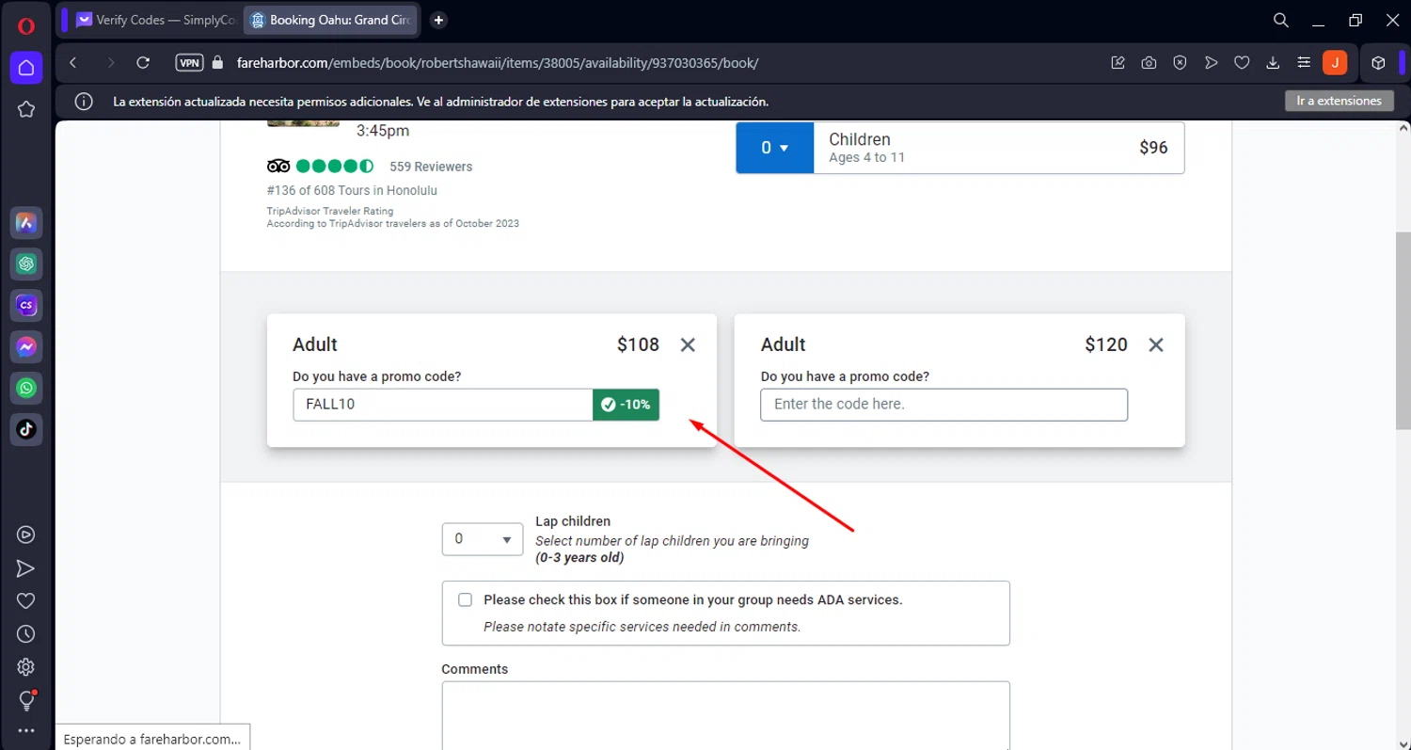The height and width of the screenshot is (750, 1411).
Task: Click "#136 of 608 Tours in Honolulu"
Action: coord(352,190)
